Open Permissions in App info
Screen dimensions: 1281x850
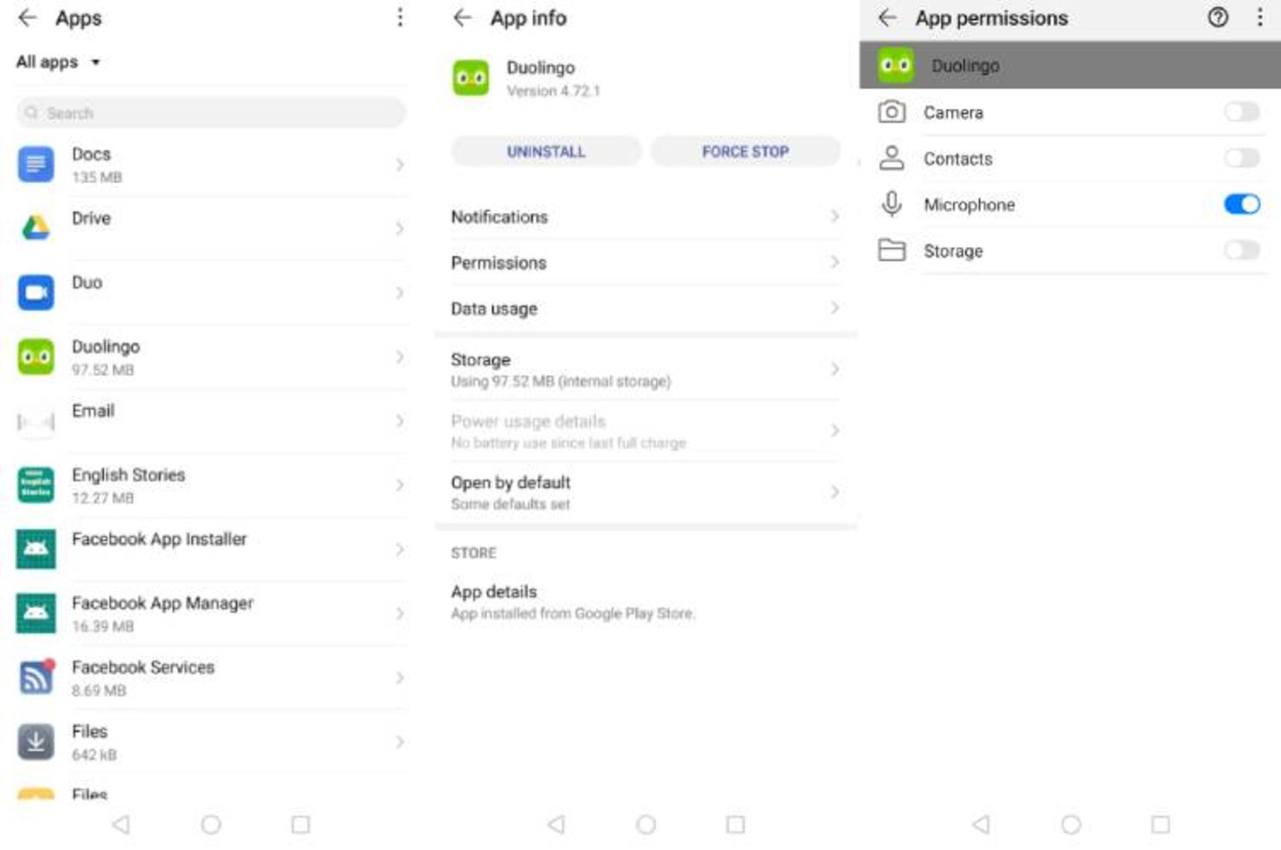(645, 263)
